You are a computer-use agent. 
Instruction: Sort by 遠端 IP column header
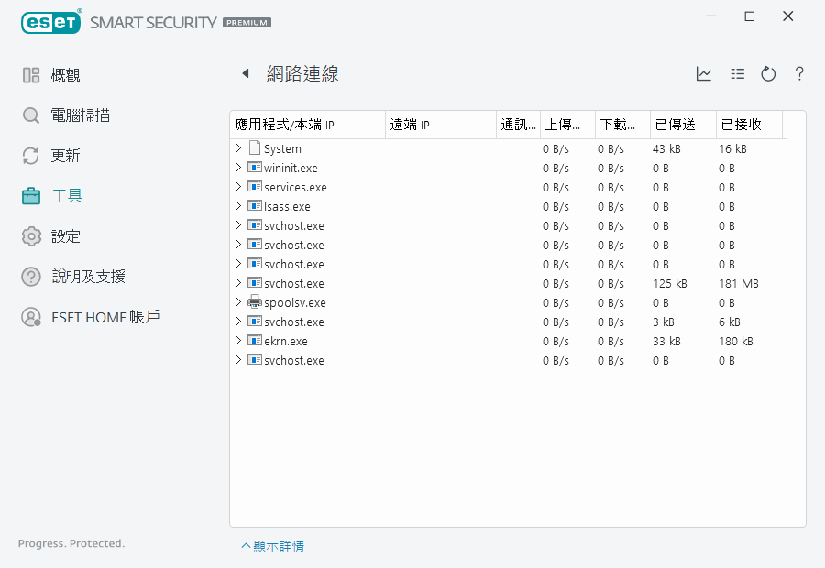(x=411, y=125)
